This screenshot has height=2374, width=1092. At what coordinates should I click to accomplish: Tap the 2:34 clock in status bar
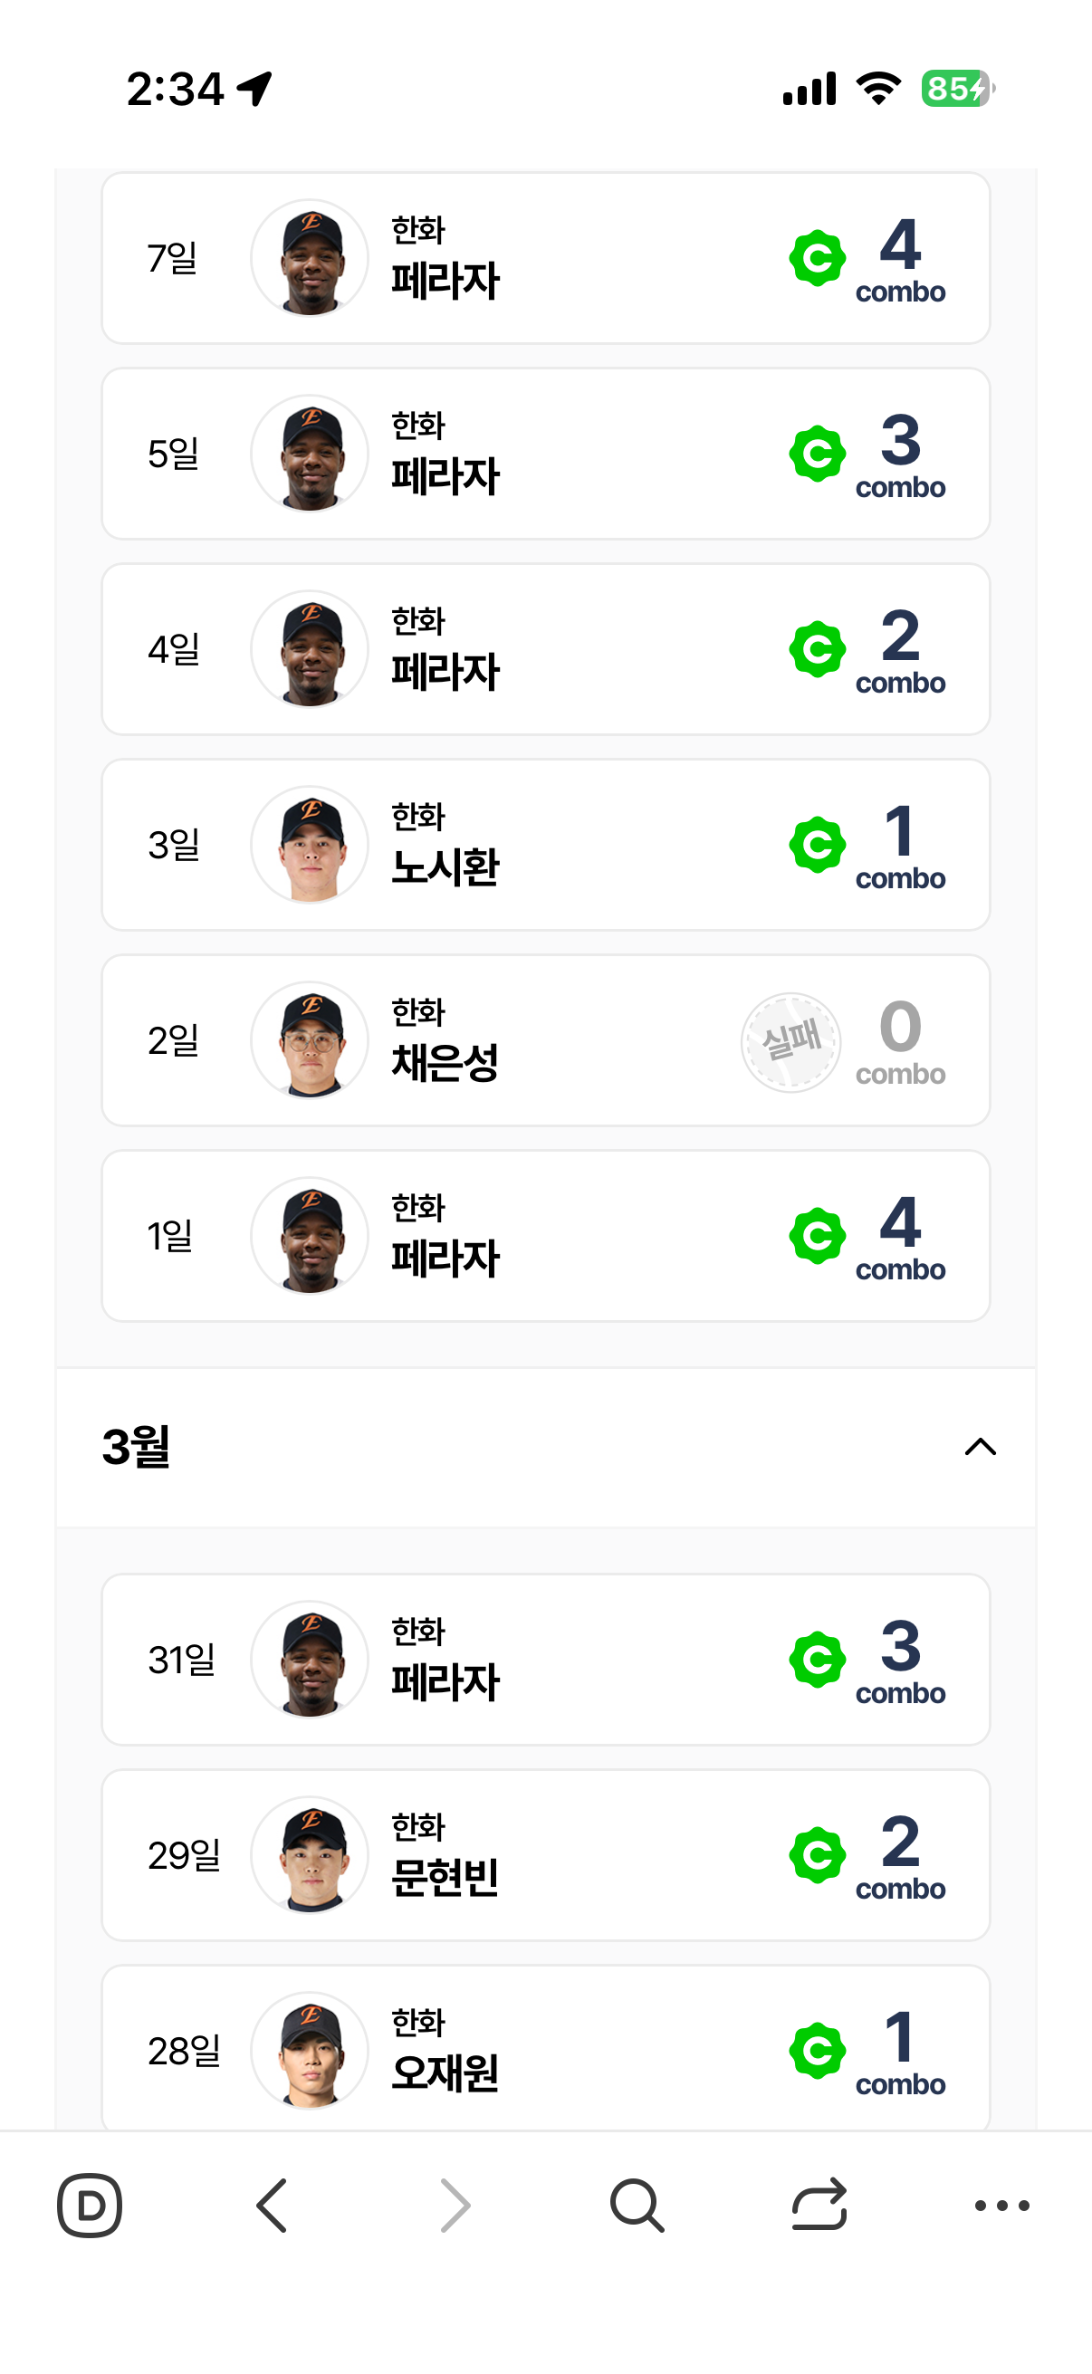(x=175, y=90)
